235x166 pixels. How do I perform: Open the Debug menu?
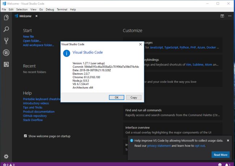click(x=50, y=9)
